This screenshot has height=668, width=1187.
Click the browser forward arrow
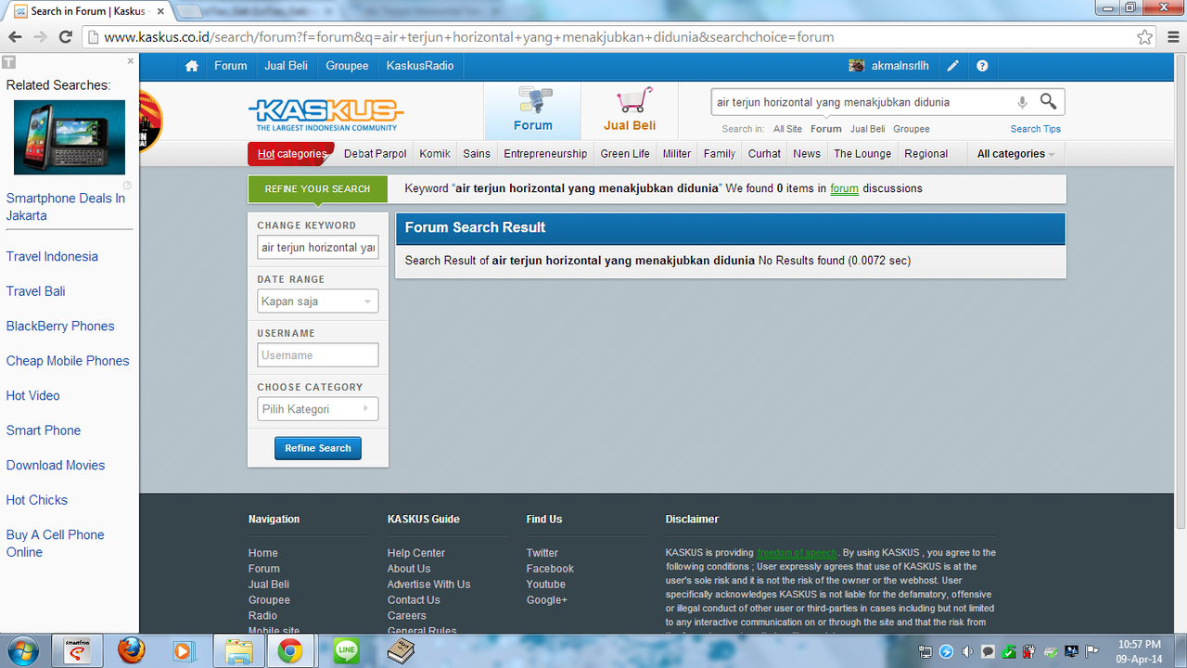[40, 37]
